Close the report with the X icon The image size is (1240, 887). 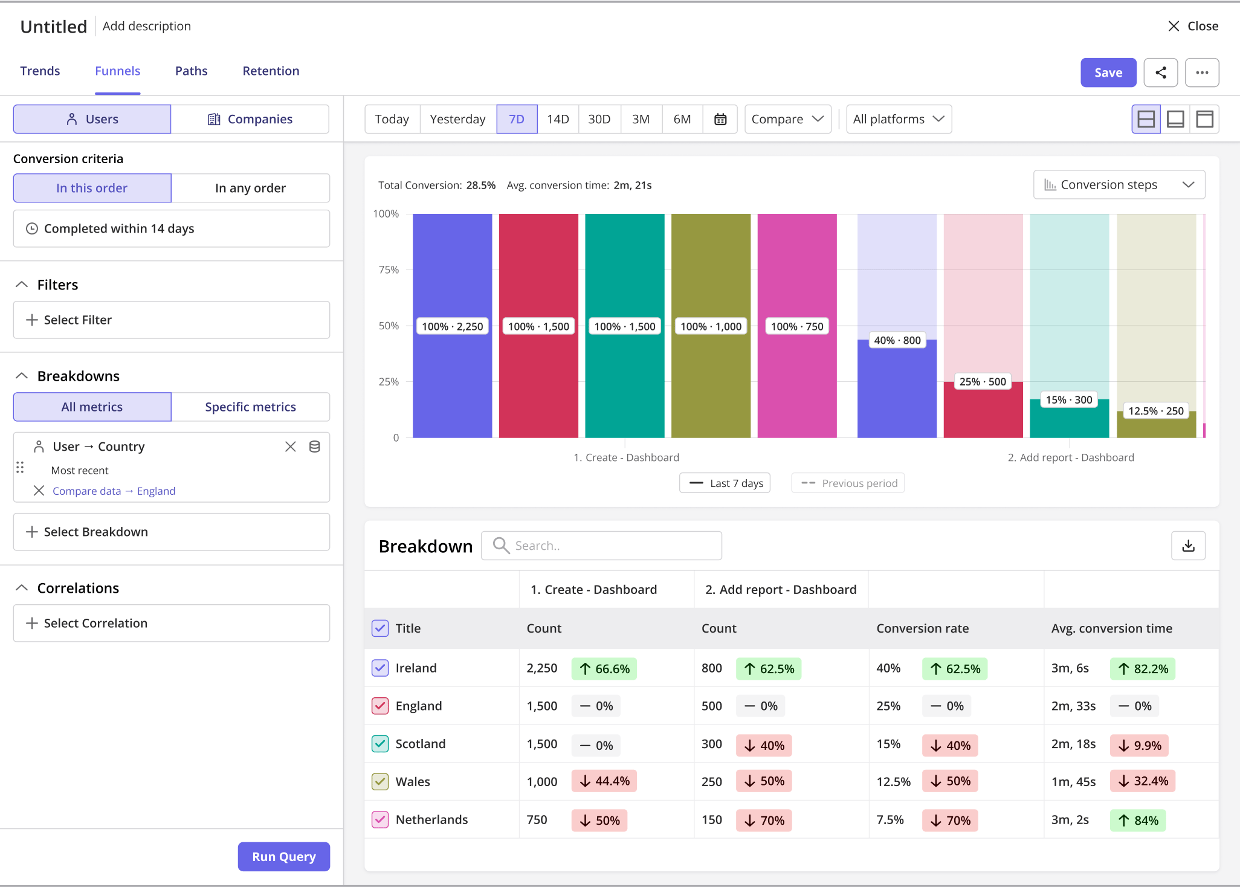[x=1174, y=26]
